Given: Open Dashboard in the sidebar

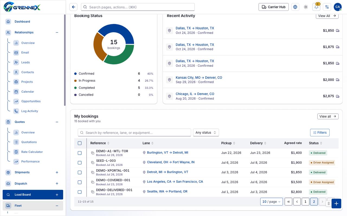Looking at the screenshot, I should [33, 22].
